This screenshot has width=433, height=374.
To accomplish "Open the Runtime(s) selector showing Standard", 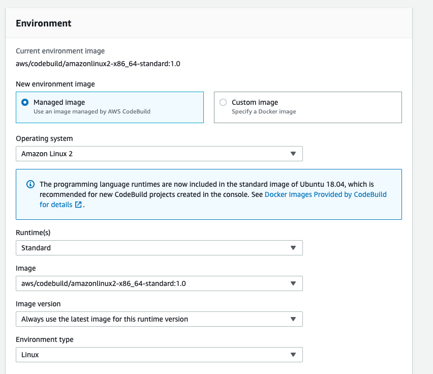I will tap(159, 248).
